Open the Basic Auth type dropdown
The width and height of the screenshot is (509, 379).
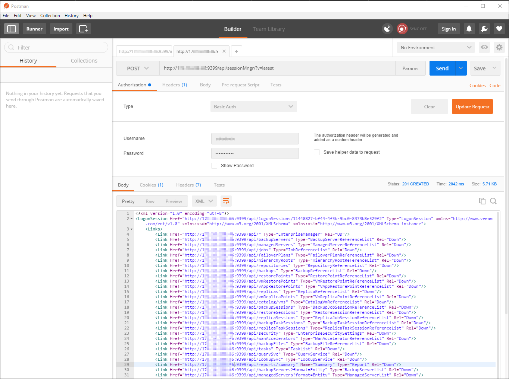[254, 106]
